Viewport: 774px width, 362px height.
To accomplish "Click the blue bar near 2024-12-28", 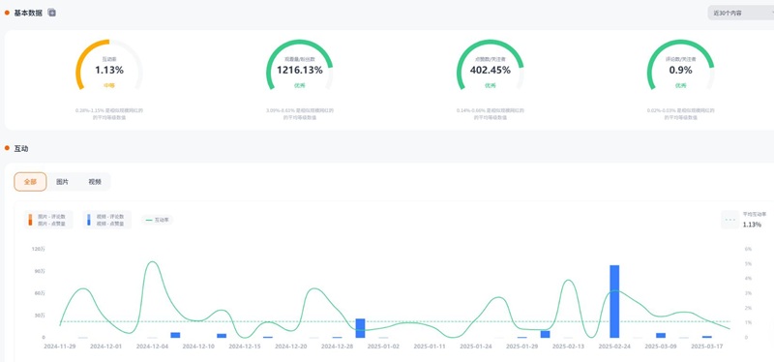I will (360, 328).
